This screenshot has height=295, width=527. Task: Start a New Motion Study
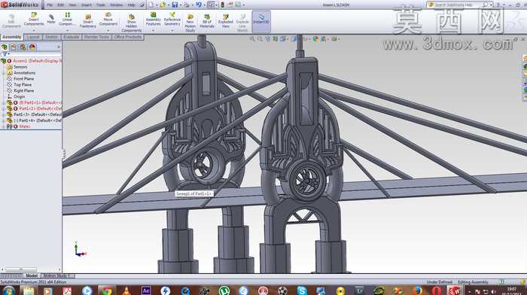(190, 23)
